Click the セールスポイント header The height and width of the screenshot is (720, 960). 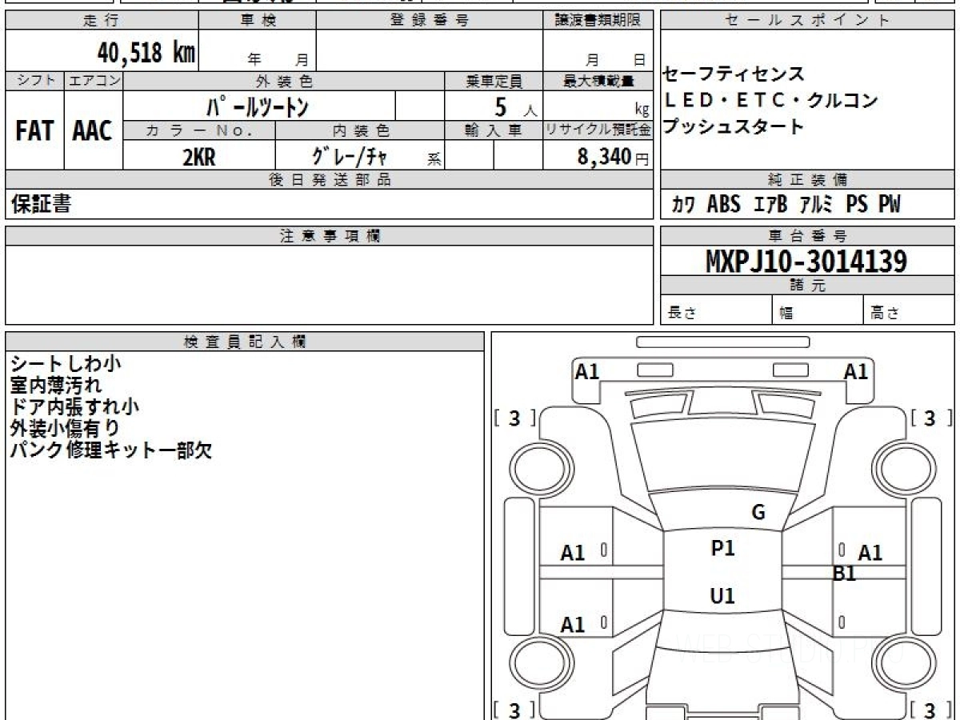806,21
